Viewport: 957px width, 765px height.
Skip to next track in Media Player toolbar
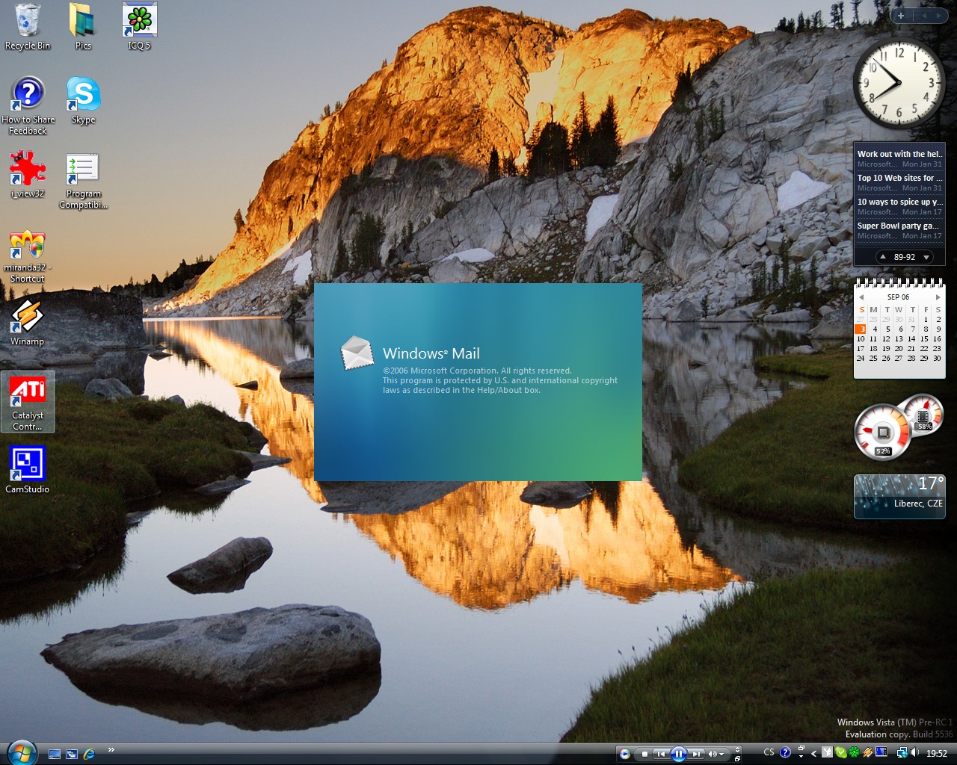(x=697, y=754)
